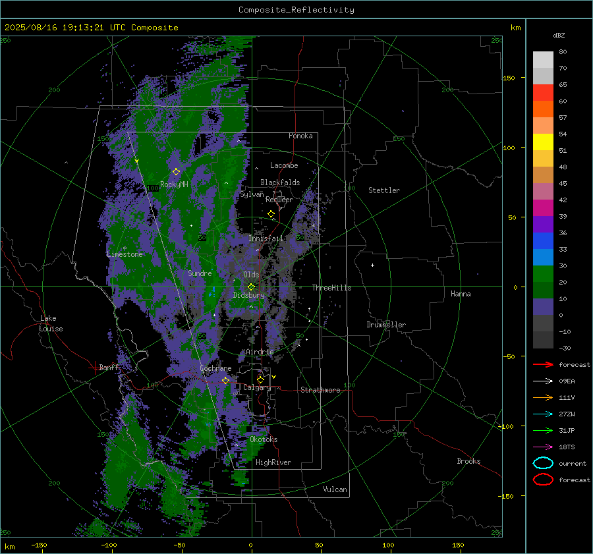Click the ThreeHills town label
The width and height of the screenshot is (593, 554).
click(331, 288)
